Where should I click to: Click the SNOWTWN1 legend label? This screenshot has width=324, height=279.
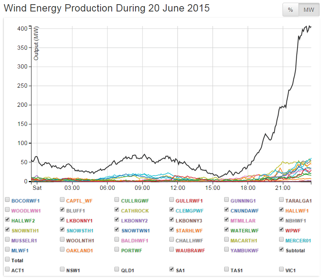pyautogui.click(x=135, y=231)
